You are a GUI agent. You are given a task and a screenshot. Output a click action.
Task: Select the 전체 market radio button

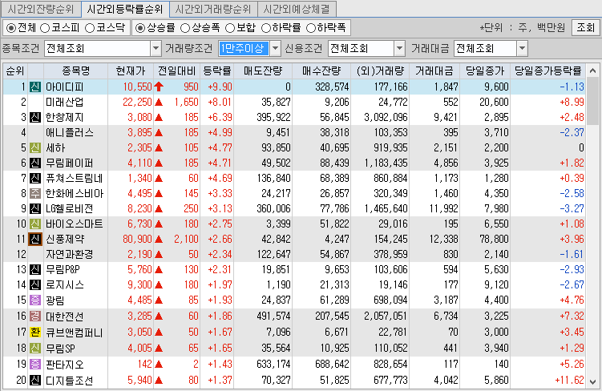(11, 28)
